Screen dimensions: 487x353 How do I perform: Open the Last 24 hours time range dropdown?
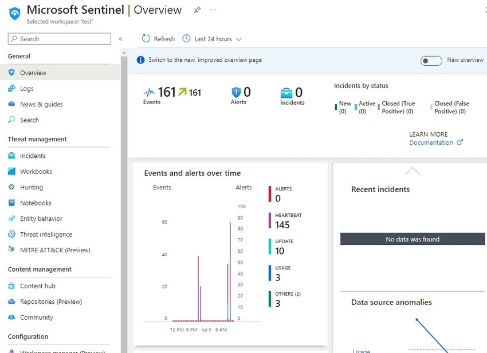click(x=212, y=38)
